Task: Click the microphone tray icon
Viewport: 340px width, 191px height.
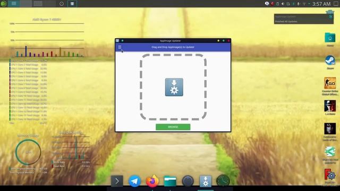Action: [x=299, y=4]
